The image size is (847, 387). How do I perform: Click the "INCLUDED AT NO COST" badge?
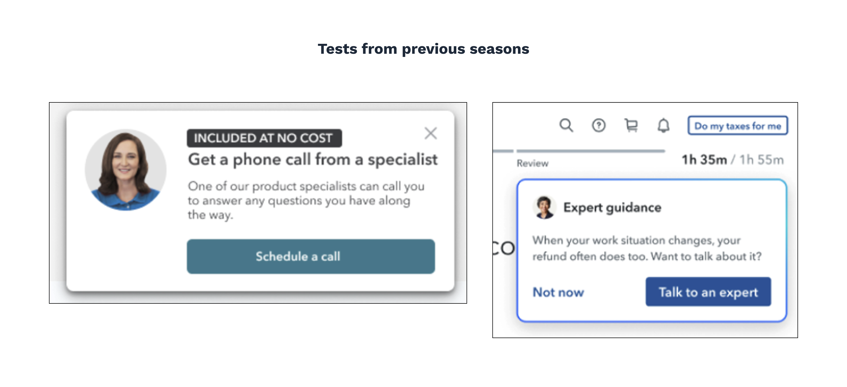pos(264,138)
